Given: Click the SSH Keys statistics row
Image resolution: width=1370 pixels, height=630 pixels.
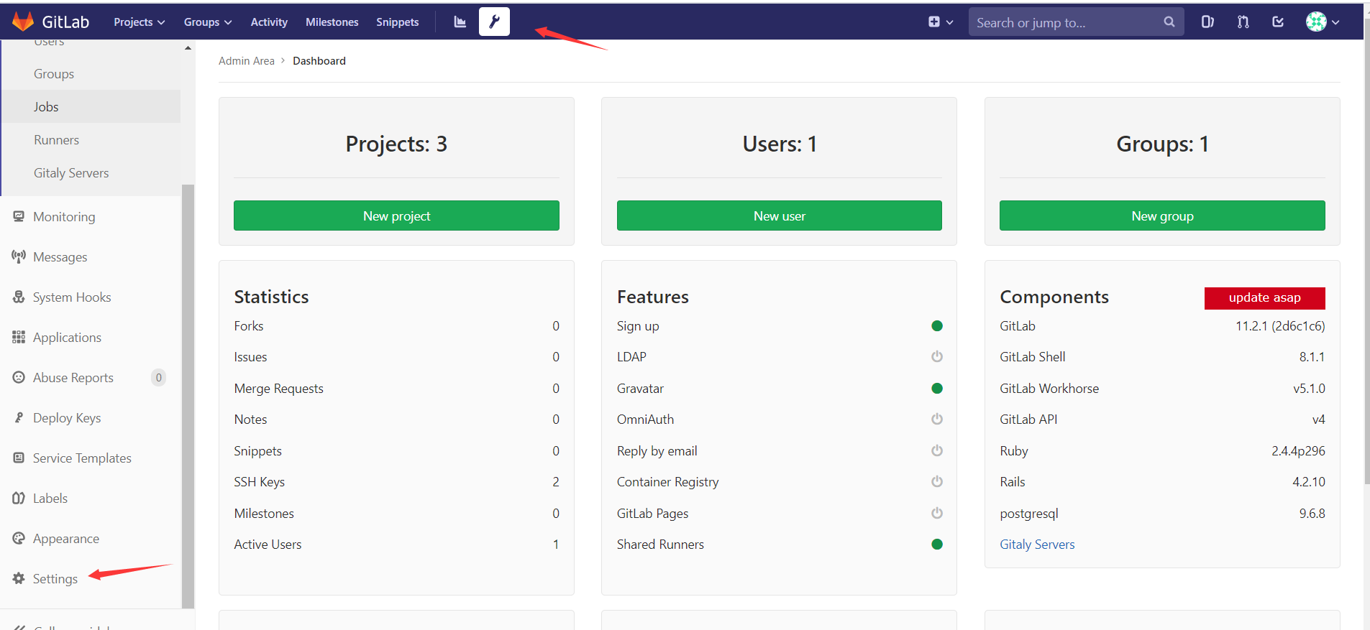Looking at the screenshot, I should point(396,482).
